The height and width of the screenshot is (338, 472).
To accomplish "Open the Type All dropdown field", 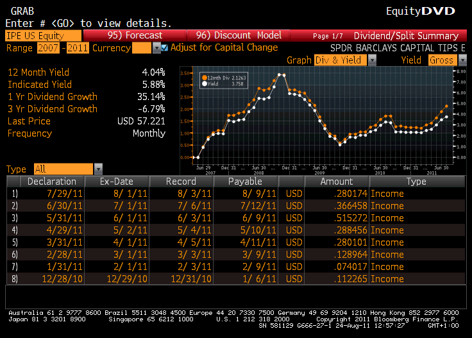I will click(63, 169).
